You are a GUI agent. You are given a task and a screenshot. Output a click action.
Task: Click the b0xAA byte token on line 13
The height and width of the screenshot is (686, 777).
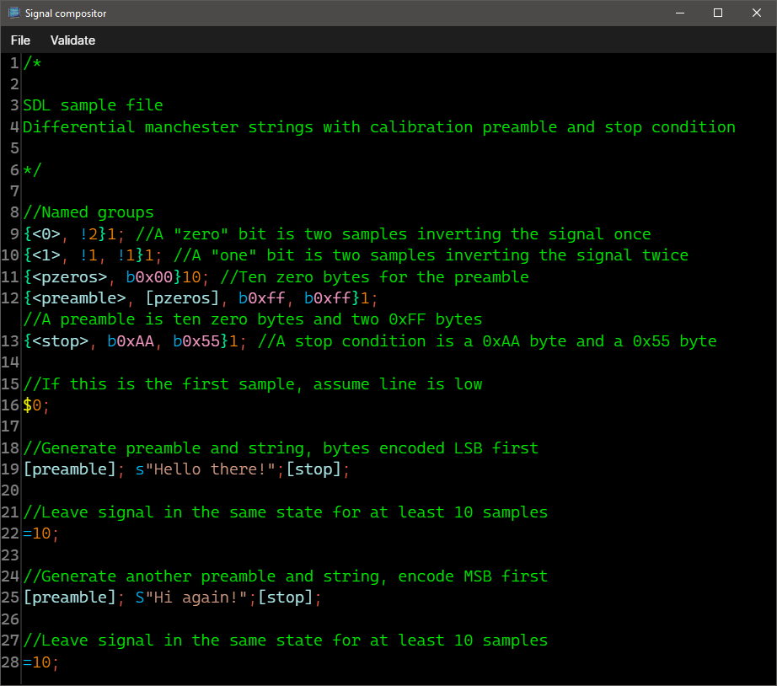tap(131, 341)
